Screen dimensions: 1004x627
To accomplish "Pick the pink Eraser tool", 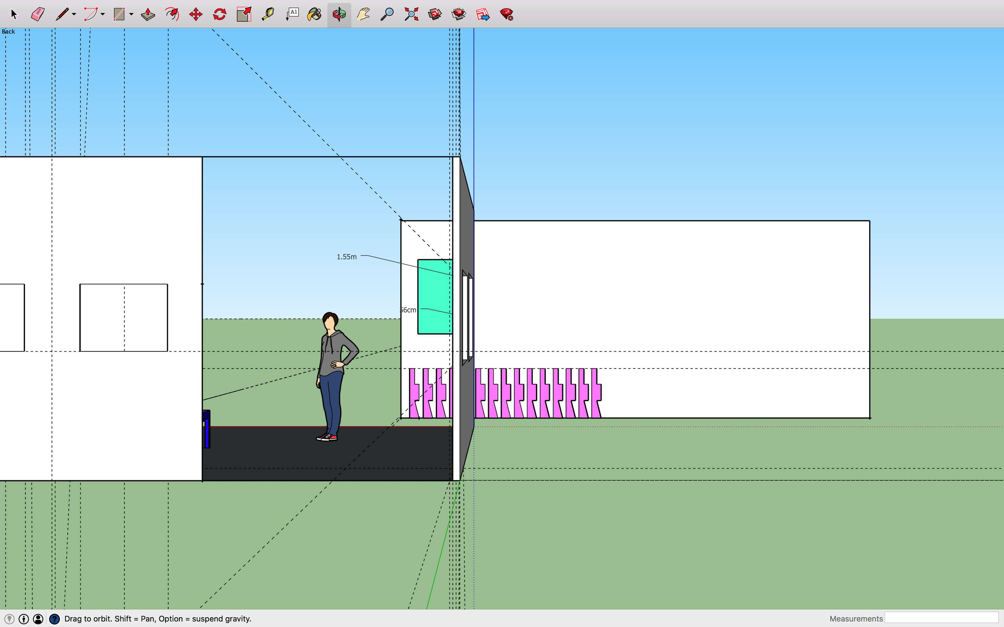I will [x=38, y=14].
